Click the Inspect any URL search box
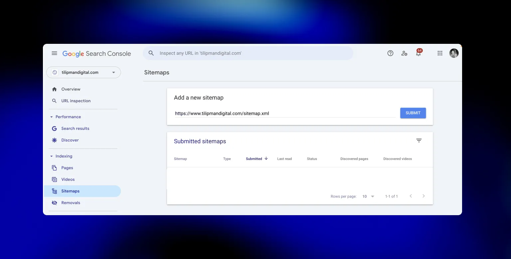511x259 pixels. pos(248,53)
